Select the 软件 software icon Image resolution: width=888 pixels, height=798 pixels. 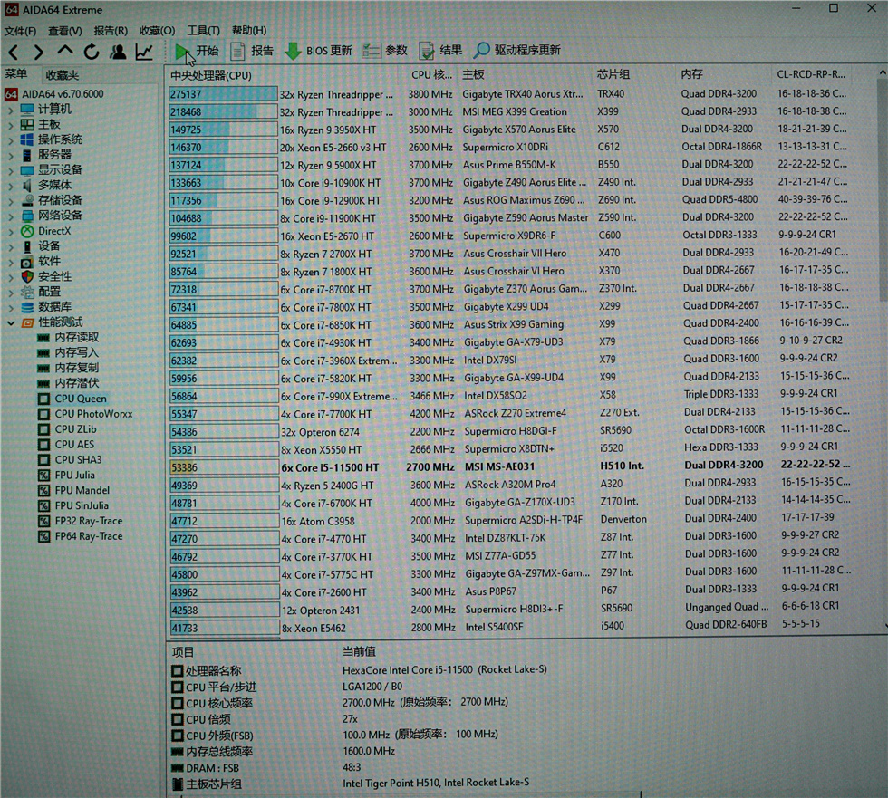[27, 262]
